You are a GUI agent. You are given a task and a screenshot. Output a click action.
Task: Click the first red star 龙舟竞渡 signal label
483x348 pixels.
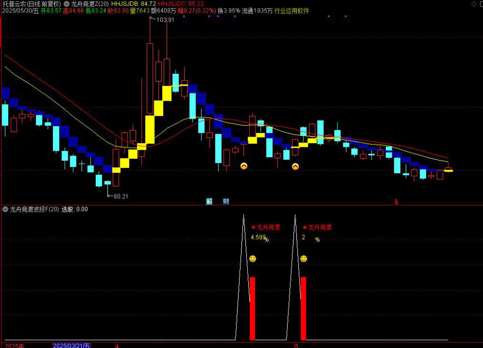click(265, 227)
